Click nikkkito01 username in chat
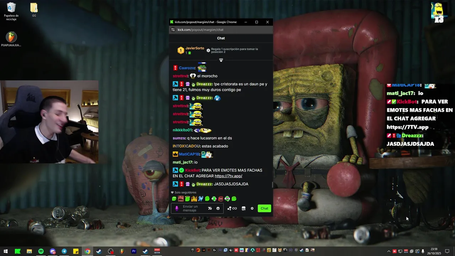 (183, 130)
